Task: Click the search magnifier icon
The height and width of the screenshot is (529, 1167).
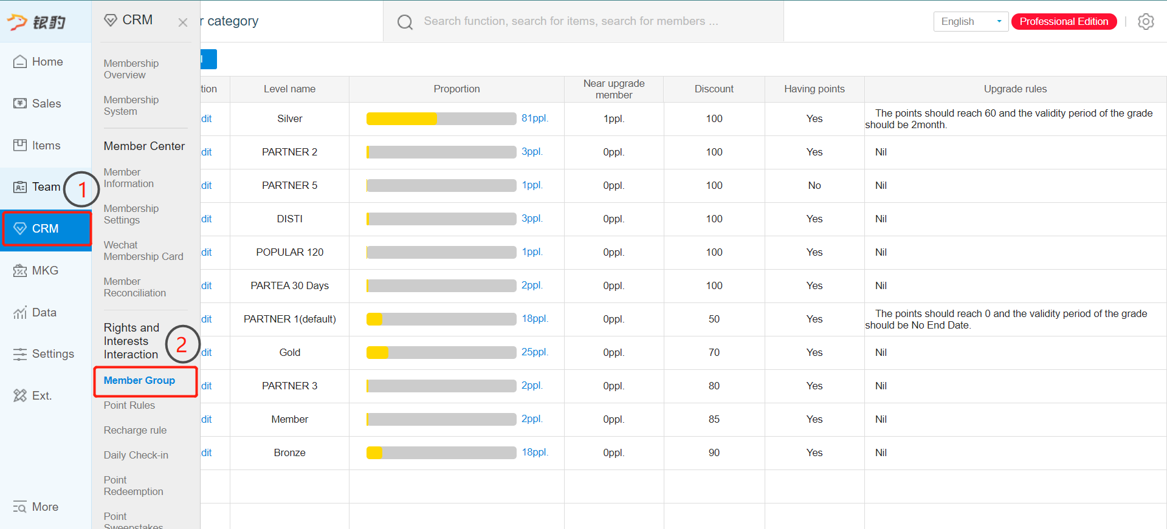Action: pos(405,22)
